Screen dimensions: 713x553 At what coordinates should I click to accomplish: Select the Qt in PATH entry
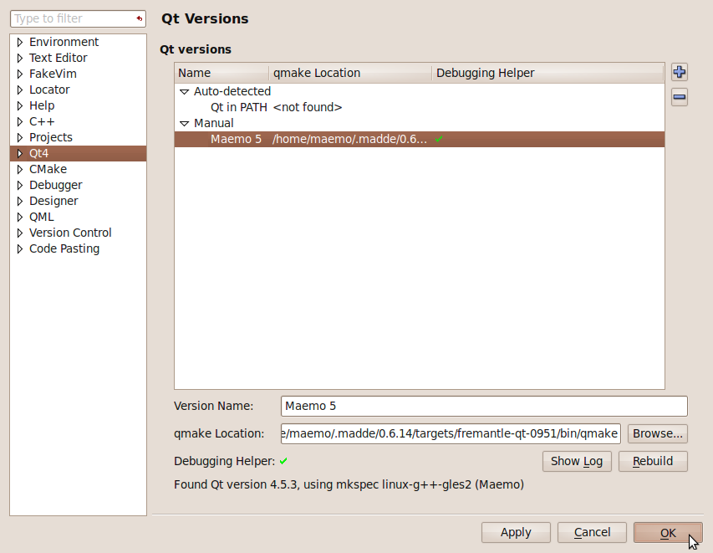(238, 107)
